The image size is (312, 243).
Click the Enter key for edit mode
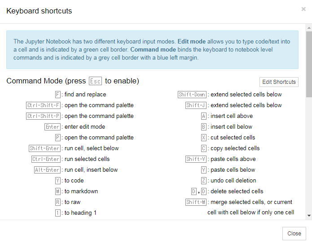(x=53, y=127)
